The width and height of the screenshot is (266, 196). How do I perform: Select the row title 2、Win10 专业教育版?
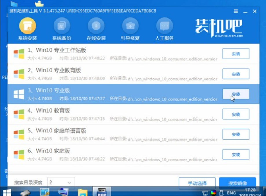coord(54,70)
